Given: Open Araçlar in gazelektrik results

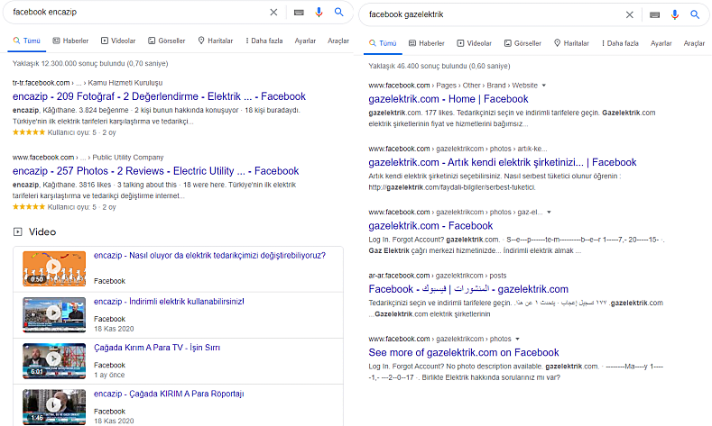Looking at the screenshot, I should [x=694, y=43].
